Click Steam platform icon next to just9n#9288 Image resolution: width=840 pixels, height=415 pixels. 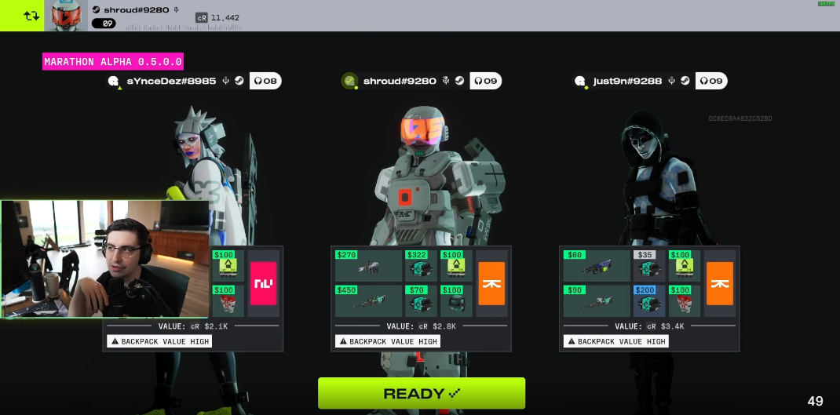(x=685, y=81)
